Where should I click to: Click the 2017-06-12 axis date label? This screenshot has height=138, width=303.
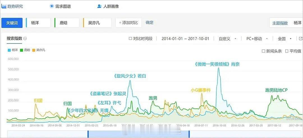click(x=274, y=125)
